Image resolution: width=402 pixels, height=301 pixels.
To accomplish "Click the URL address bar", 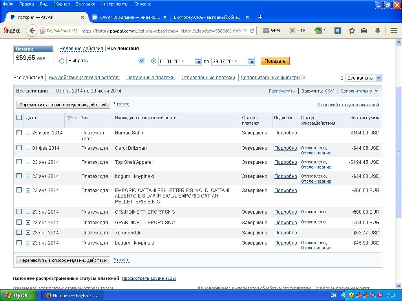I will pyautogui.click(x=156, y=31).
